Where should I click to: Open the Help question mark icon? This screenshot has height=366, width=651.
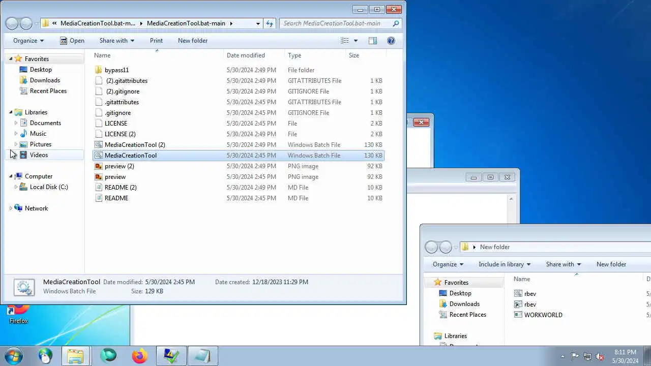[x=391, y=41]
